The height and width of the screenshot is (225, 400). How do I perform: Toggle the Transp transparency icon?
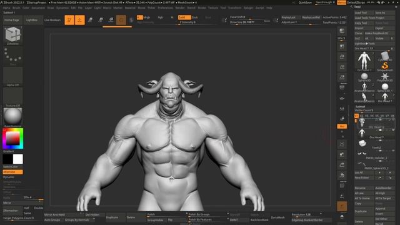coord(342,196)
